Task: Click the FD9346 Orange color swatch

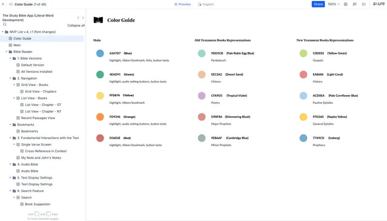Action: pos(100,117)
